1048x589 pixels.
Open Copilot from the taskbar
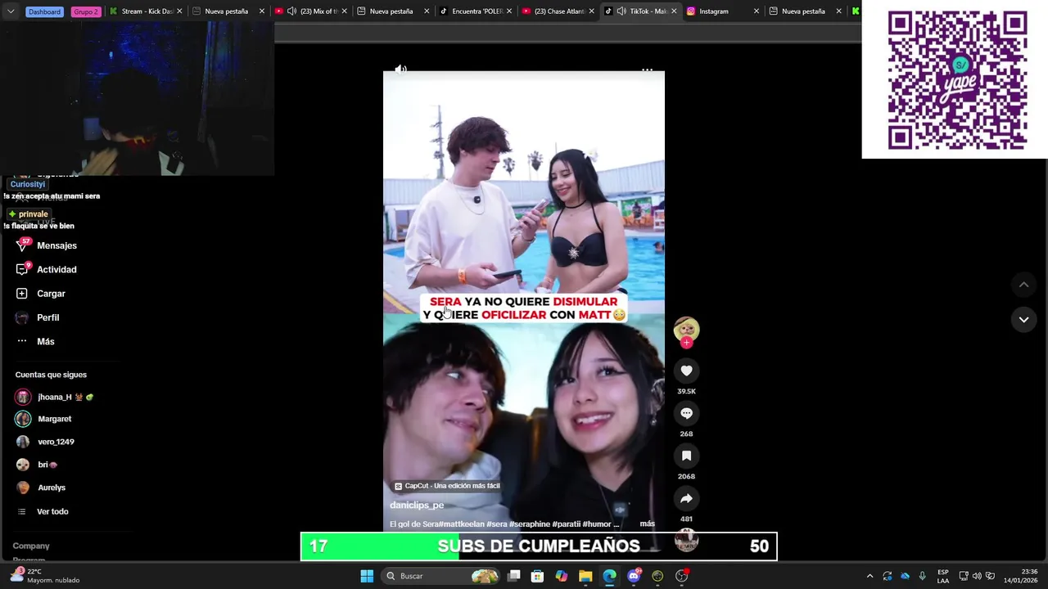click(562, 576)
